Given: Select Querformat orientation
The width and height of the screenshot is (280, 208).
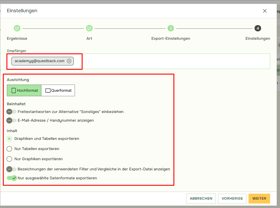Looking at the screenshot, I should (x=58, y=91).
